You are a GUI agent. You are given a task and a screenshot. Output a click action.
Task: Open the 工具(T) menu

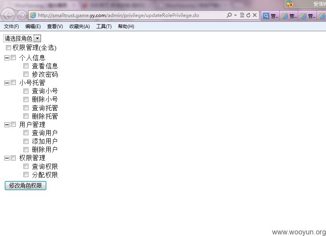(104, 26)
